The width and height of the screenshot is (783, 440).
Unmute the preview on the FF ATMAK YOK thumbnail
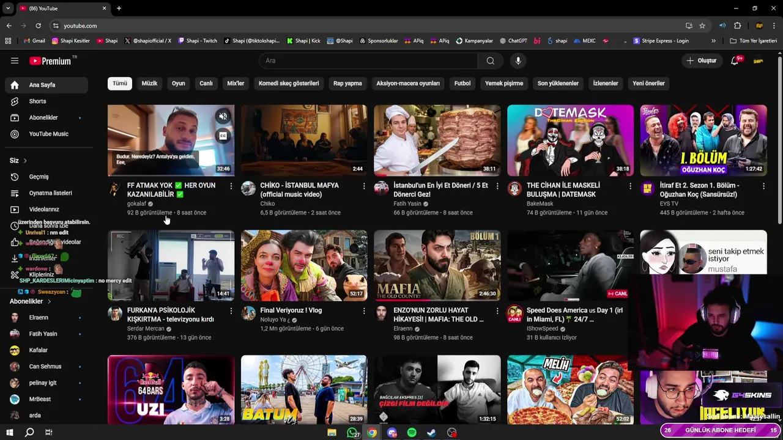point(223,116)
